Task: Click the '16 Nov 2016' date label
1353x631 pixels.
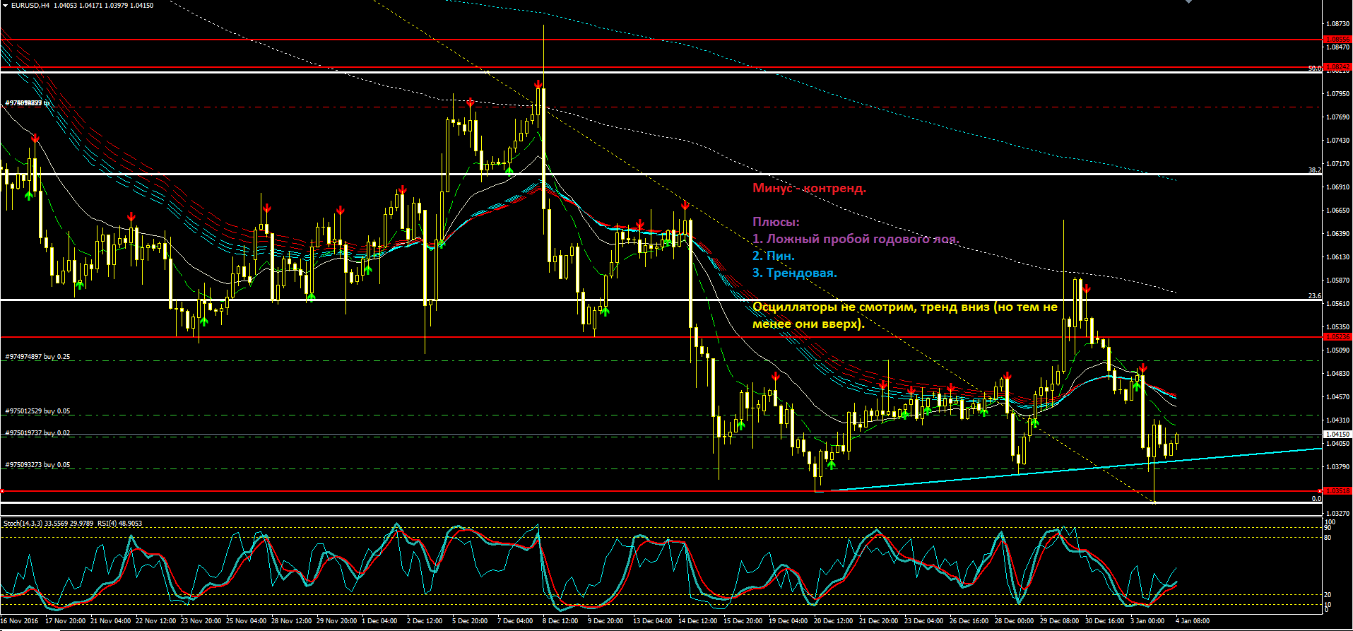Action: (x=20, y=621)
